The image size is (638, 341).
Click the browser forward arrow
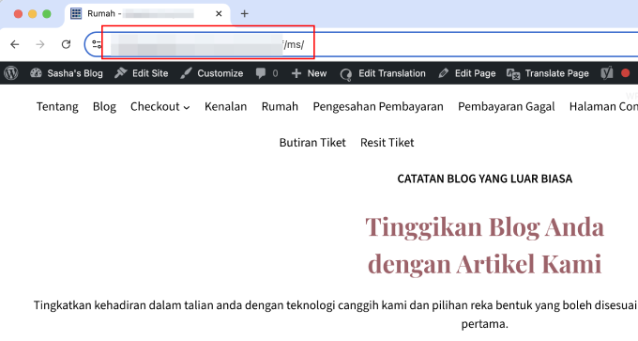[40, 44]
